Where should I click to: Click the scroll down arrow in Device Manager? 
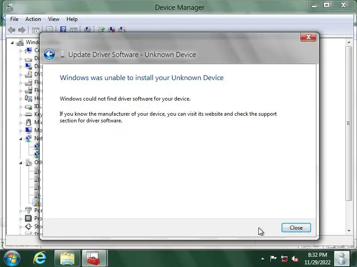[x=349, y=231]
